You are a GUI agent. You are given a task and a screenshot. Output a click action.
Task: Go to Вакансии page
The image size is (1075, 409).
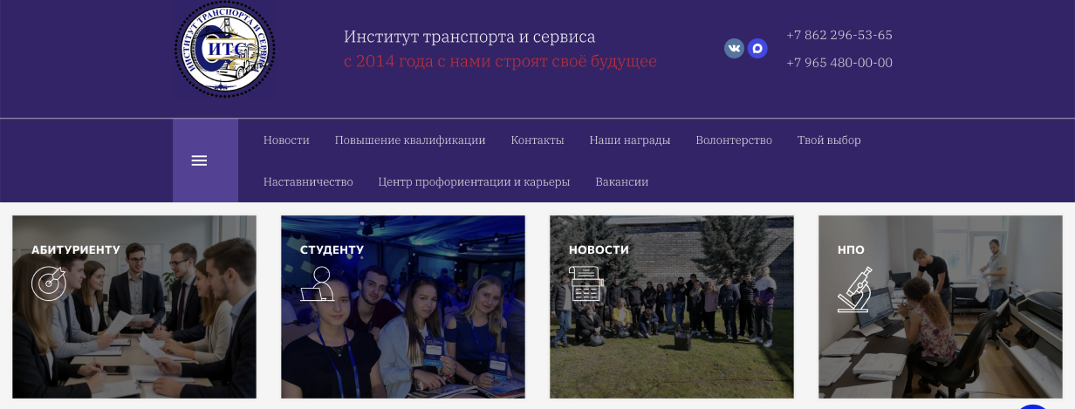click(x=622, y=182)
